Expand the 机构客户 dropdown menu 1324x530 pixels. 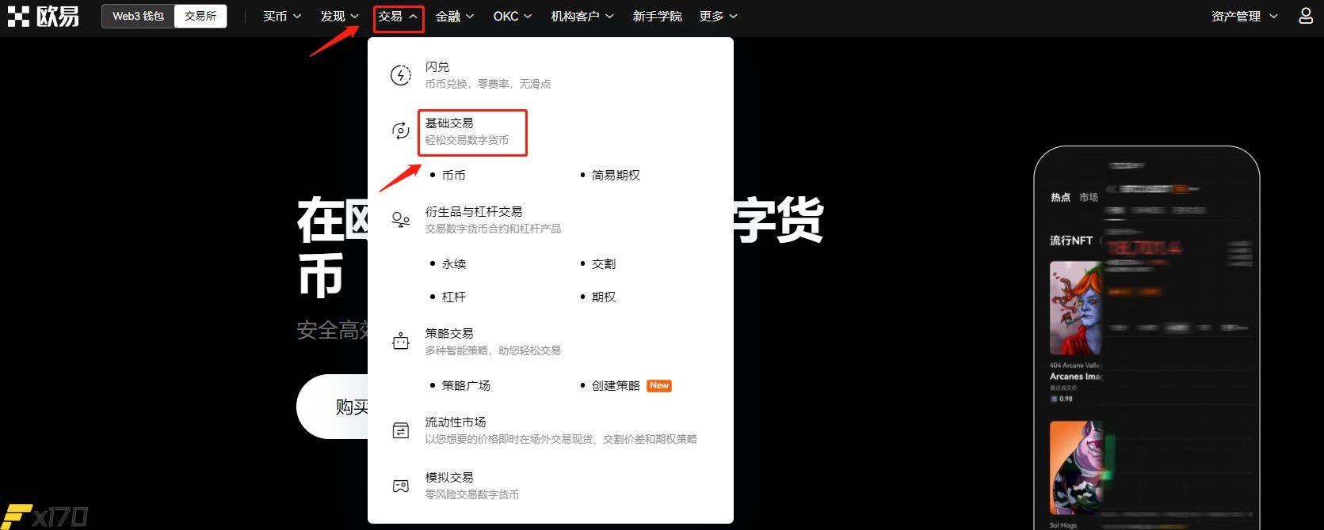[582, 16]
